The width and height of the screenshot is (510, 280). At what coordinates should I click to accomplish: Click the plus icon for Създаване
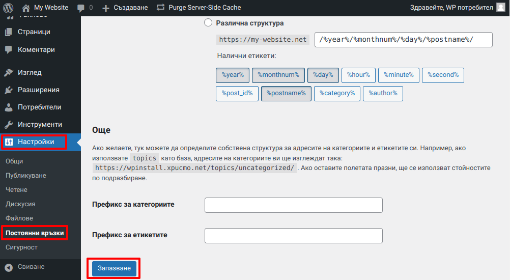[x=106, y=8]
